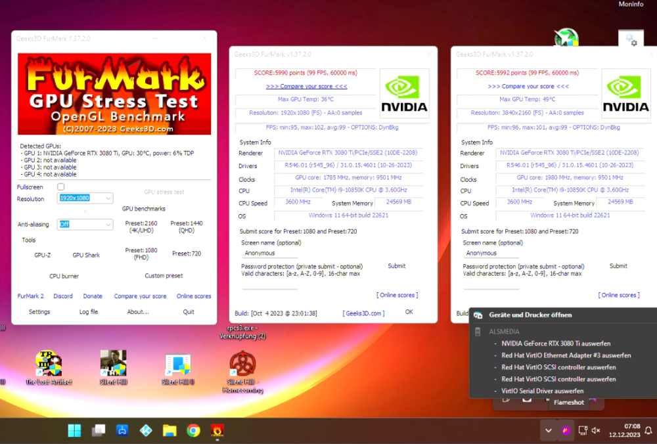
Task: Submit the score in the 5992-points window
Action: pos(618,266)
